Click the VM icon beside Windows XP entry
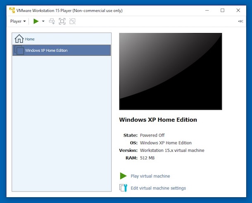The image size is (252, 203). tap(19, 50)
